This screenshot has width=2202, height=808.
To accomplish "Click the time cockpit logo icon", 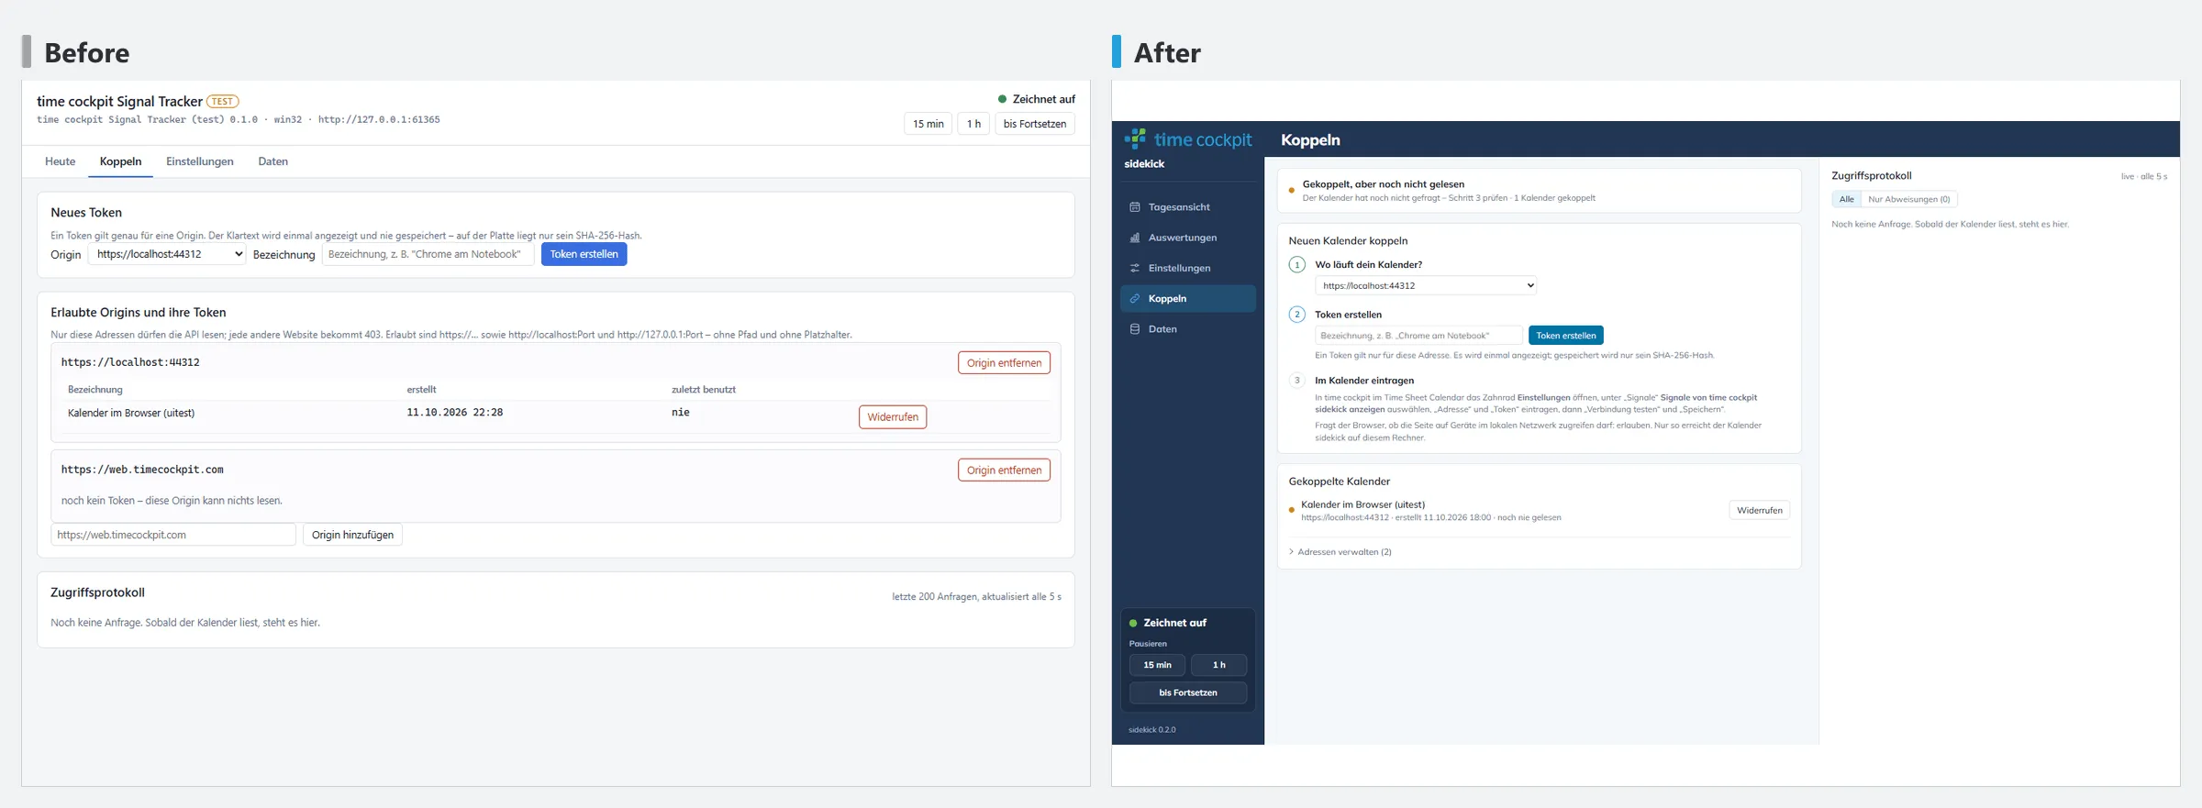I will pyautogui.click(x=1135, y=138).
